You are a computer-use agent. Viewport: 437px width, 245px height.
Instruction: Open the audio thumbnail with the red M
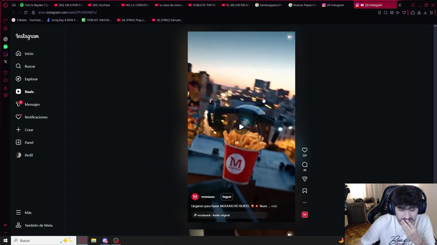[305, 214]
